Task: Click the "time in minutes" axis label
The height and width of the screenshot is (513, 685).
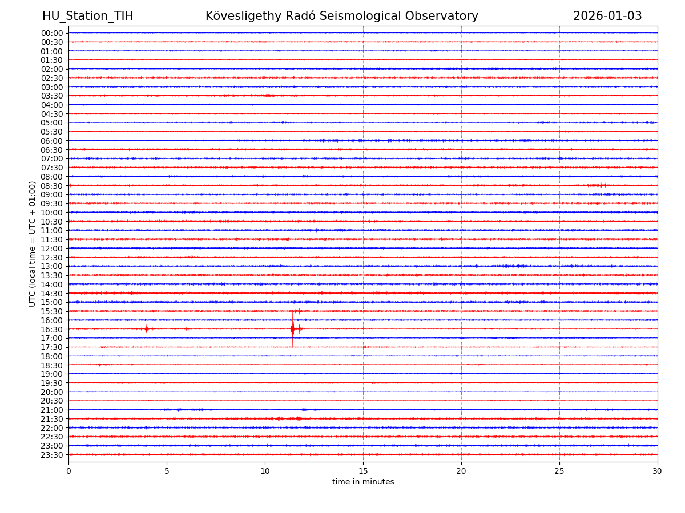Action: [363, 482]
